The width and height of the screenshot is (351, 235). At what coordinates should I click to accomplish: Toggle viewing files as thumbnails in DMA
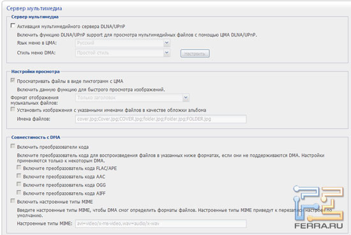point(13,80)
